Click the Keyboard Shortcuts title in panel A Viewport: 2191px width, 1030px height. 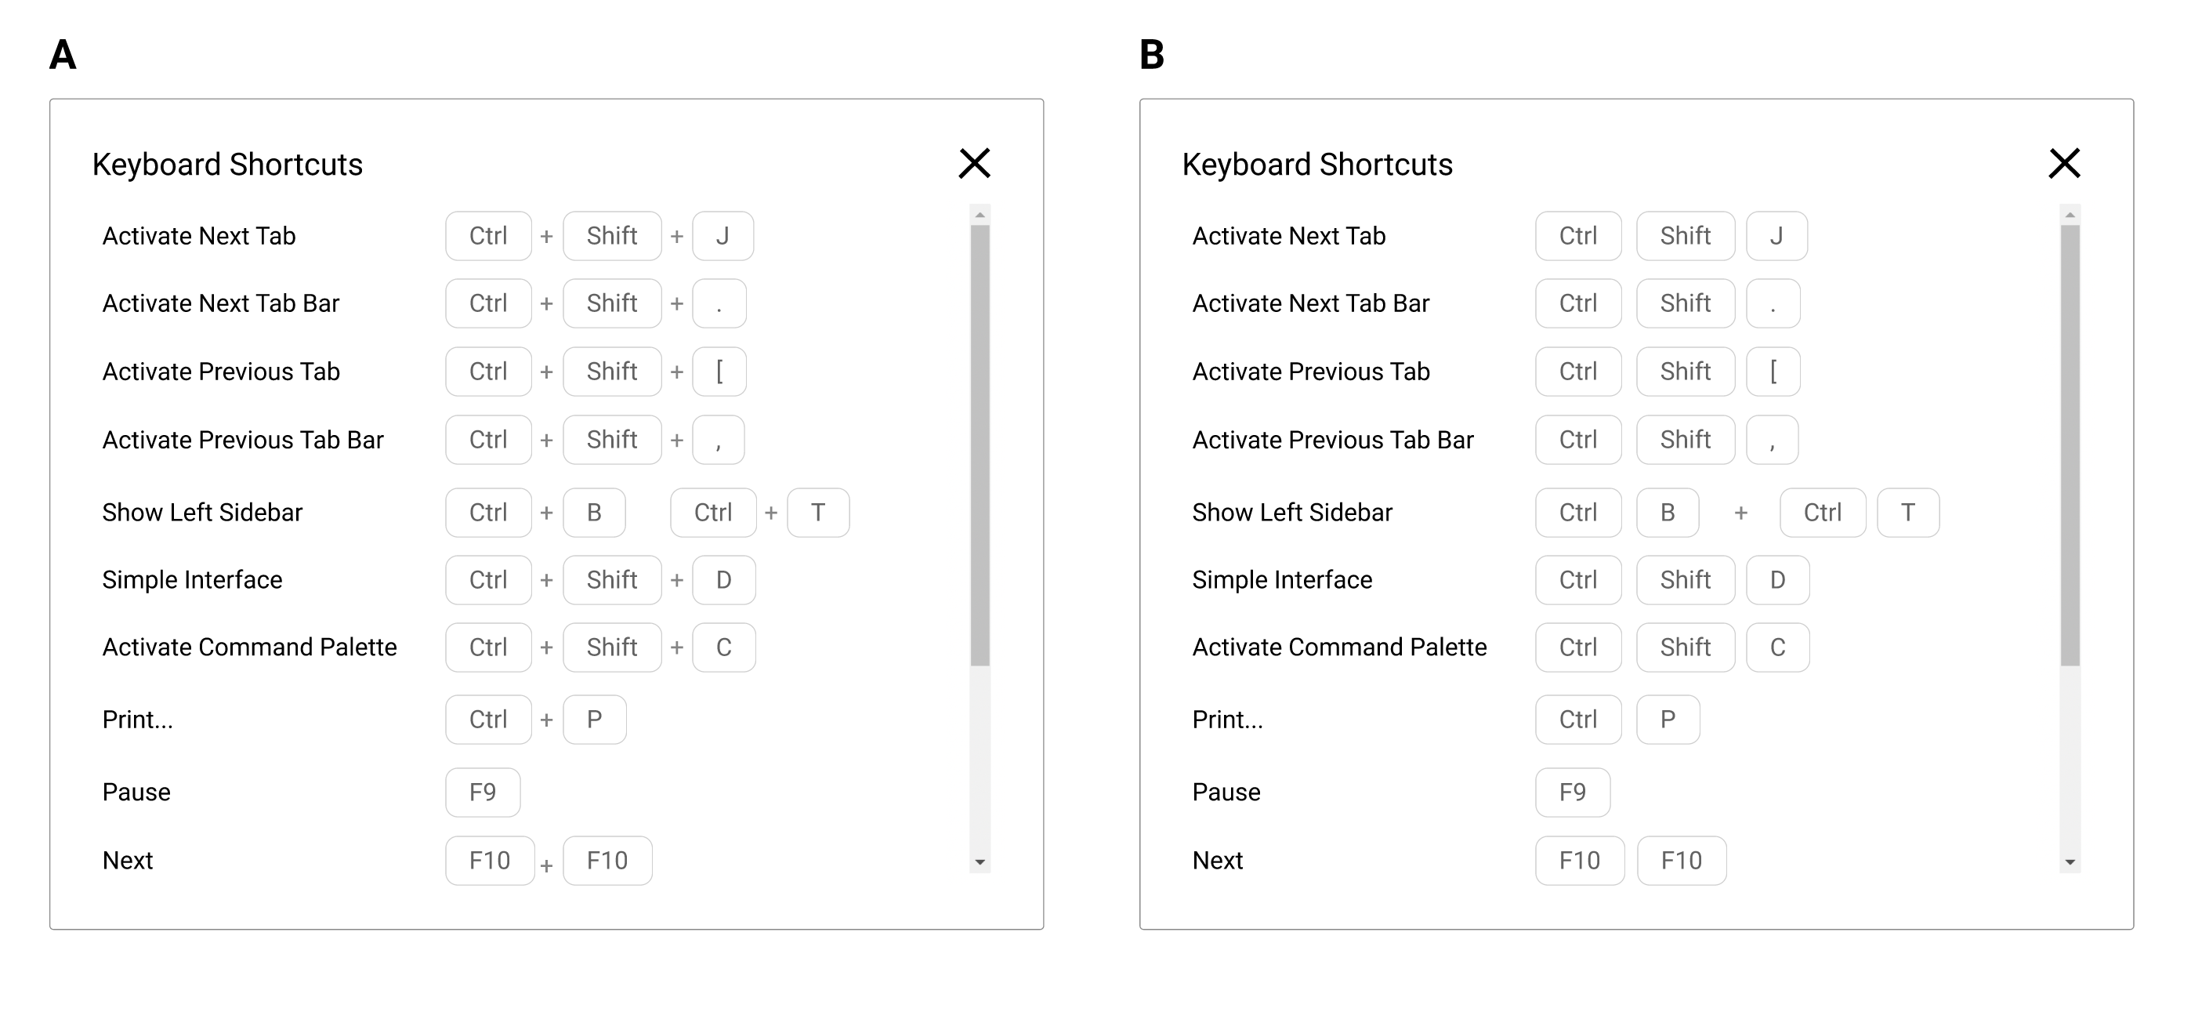228,164
